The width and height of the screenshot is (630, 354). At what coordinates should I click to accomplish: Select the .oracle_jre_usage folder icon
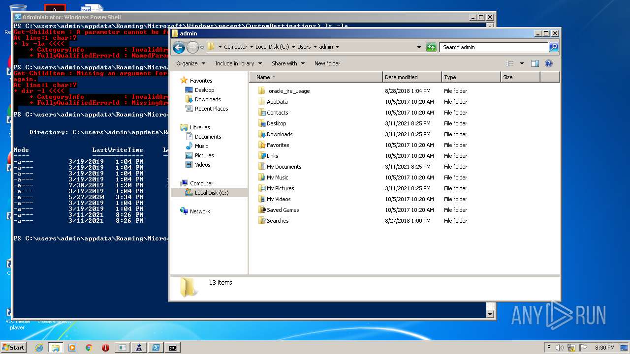click(x=261, y=91)
